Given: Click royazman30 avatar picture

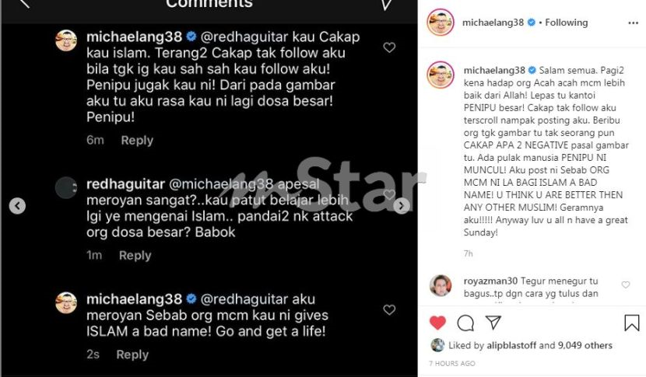Looking at the screenshot, I should pyautogui.click(x=441, y=285).
